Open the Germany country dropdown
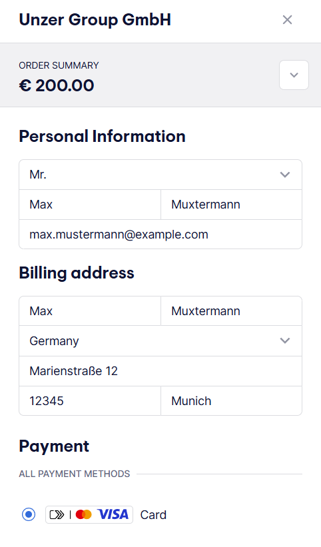The image size is (321, 547). point(160,341)
